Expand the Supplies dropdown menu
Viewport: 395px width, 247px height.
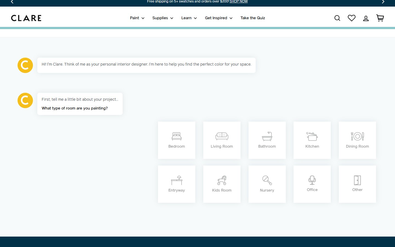click(163, 18)
